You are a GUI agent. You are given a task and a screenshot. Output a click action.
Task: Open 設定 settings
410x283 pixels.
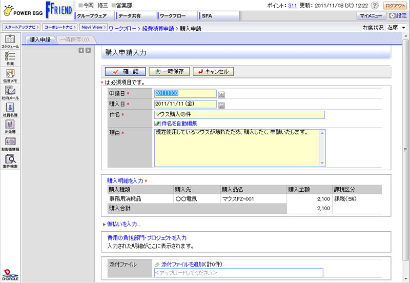pyautogui.click(x=398, y=16)
